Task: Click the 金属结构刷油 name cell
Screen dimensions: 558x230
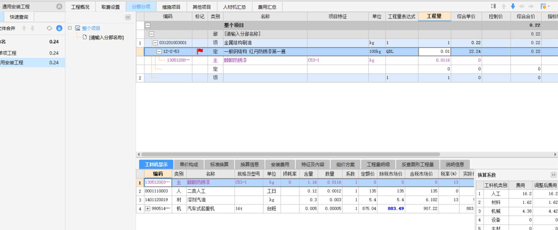Action: (265, 43)
